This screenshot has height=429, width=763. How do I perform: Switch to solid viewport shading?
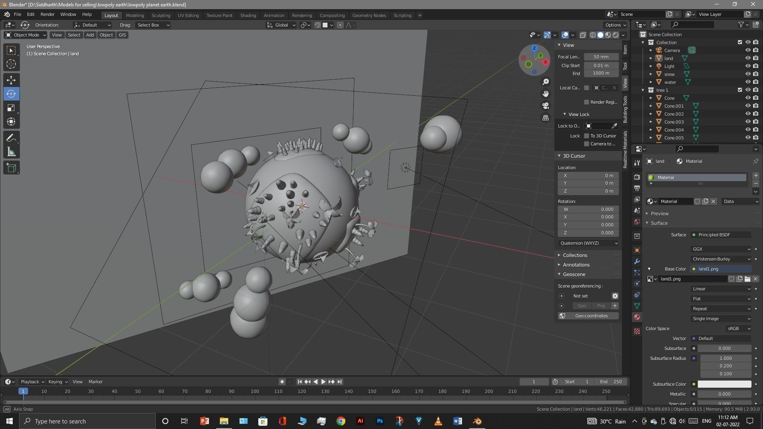click(600, 35)
